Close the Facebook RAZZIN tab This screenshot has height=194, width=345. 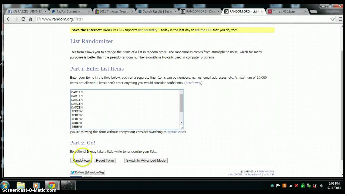coord(46,12)
